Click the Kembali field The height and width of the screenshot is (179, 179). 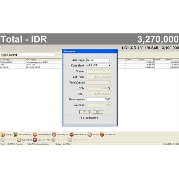click(98, 105)
